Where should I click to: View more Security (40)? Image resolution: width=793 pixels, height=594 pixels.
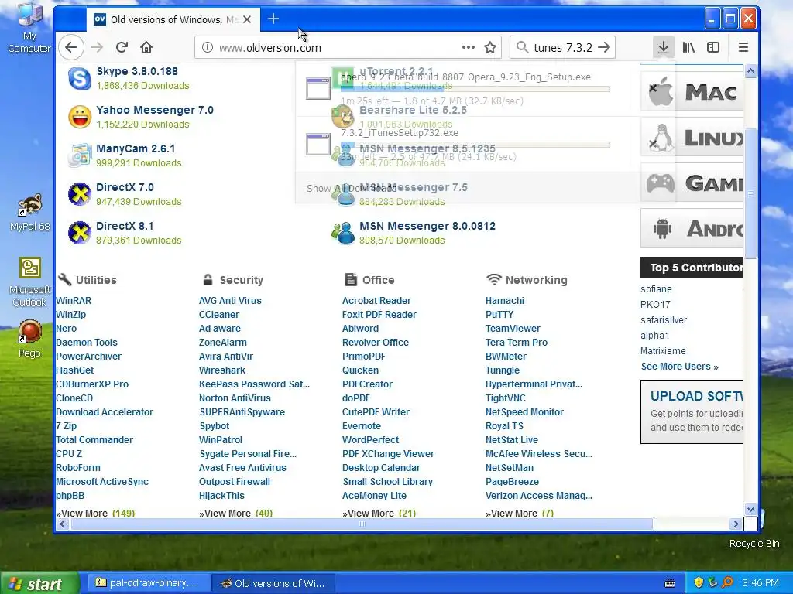pos(235,513)
